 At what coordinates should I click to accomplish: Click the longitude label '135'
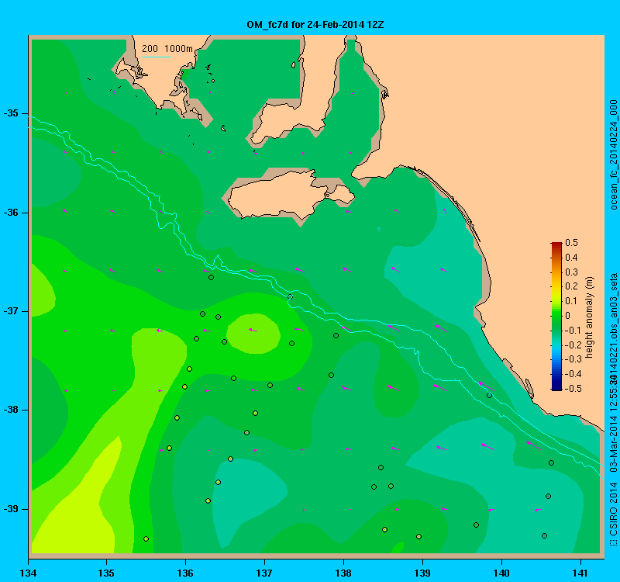tap(106, 573)
